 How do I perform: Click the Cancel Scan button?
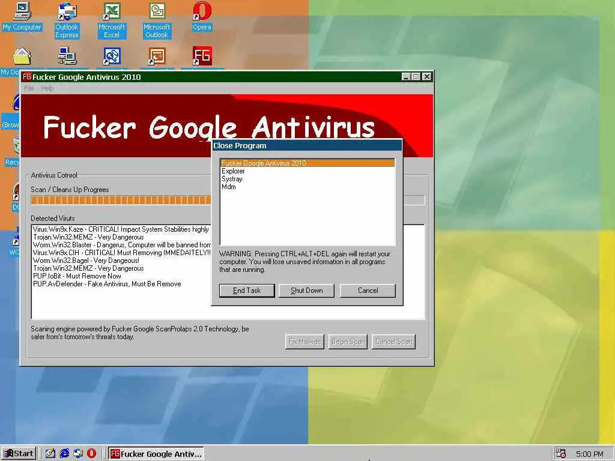[x=393, y=342]
